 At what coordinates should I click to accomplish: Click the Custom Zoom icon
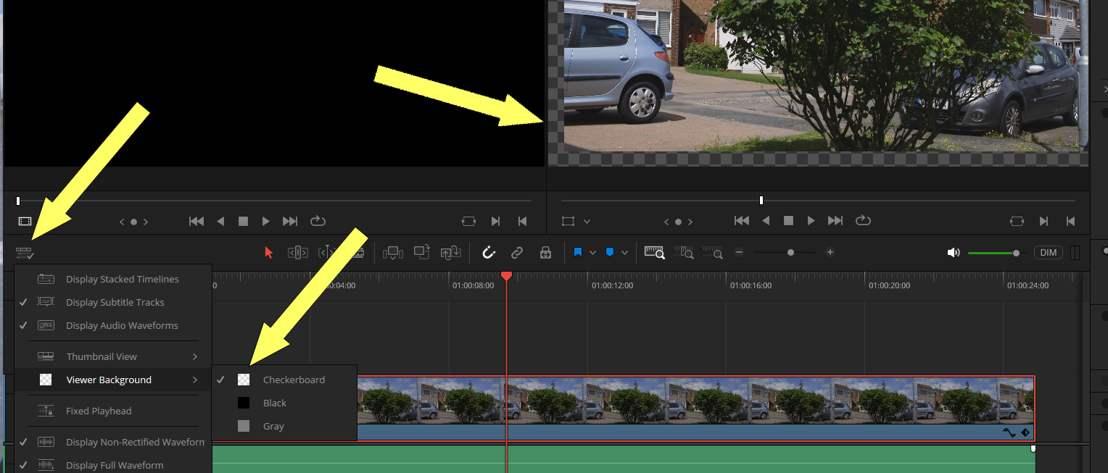click(712, 253)
